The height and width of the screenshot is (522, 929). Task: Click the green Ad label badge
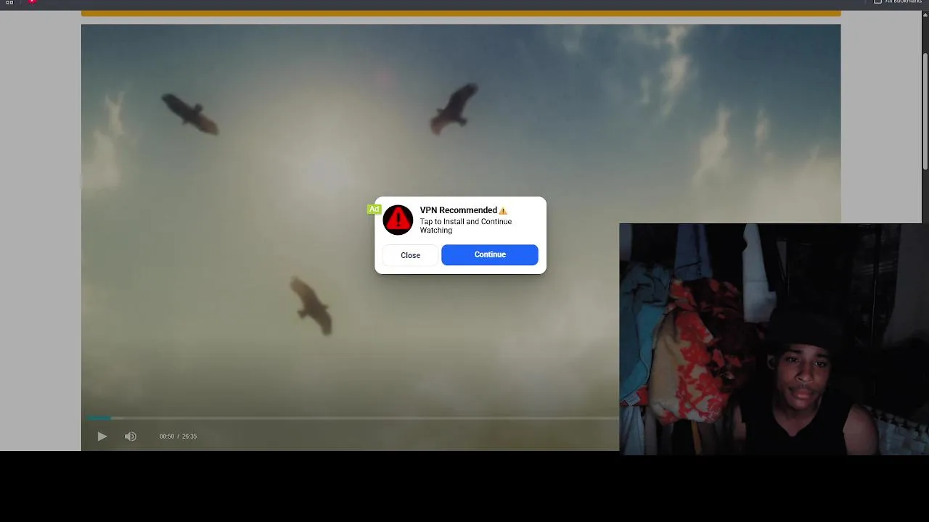(374, 209)
